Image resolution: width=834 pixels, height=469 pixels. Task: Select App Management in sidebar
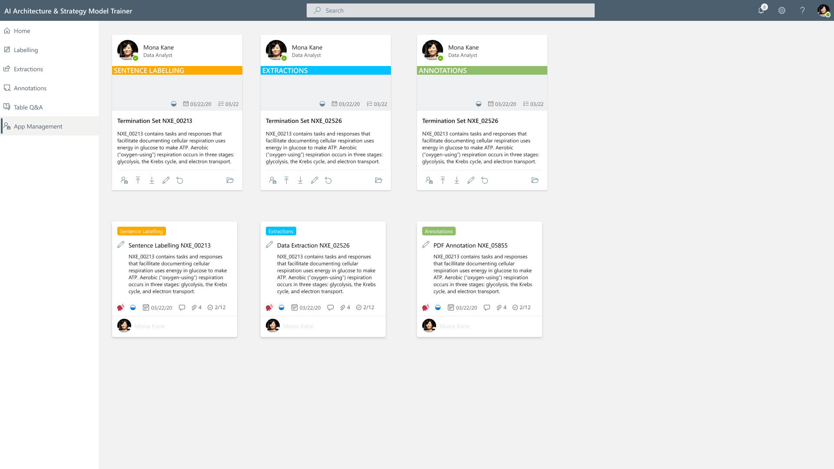38,126
